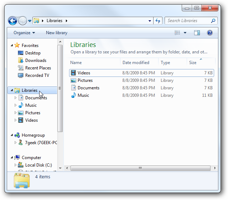Click the Local Disk (C:) drive icon

tap(21, 165)
